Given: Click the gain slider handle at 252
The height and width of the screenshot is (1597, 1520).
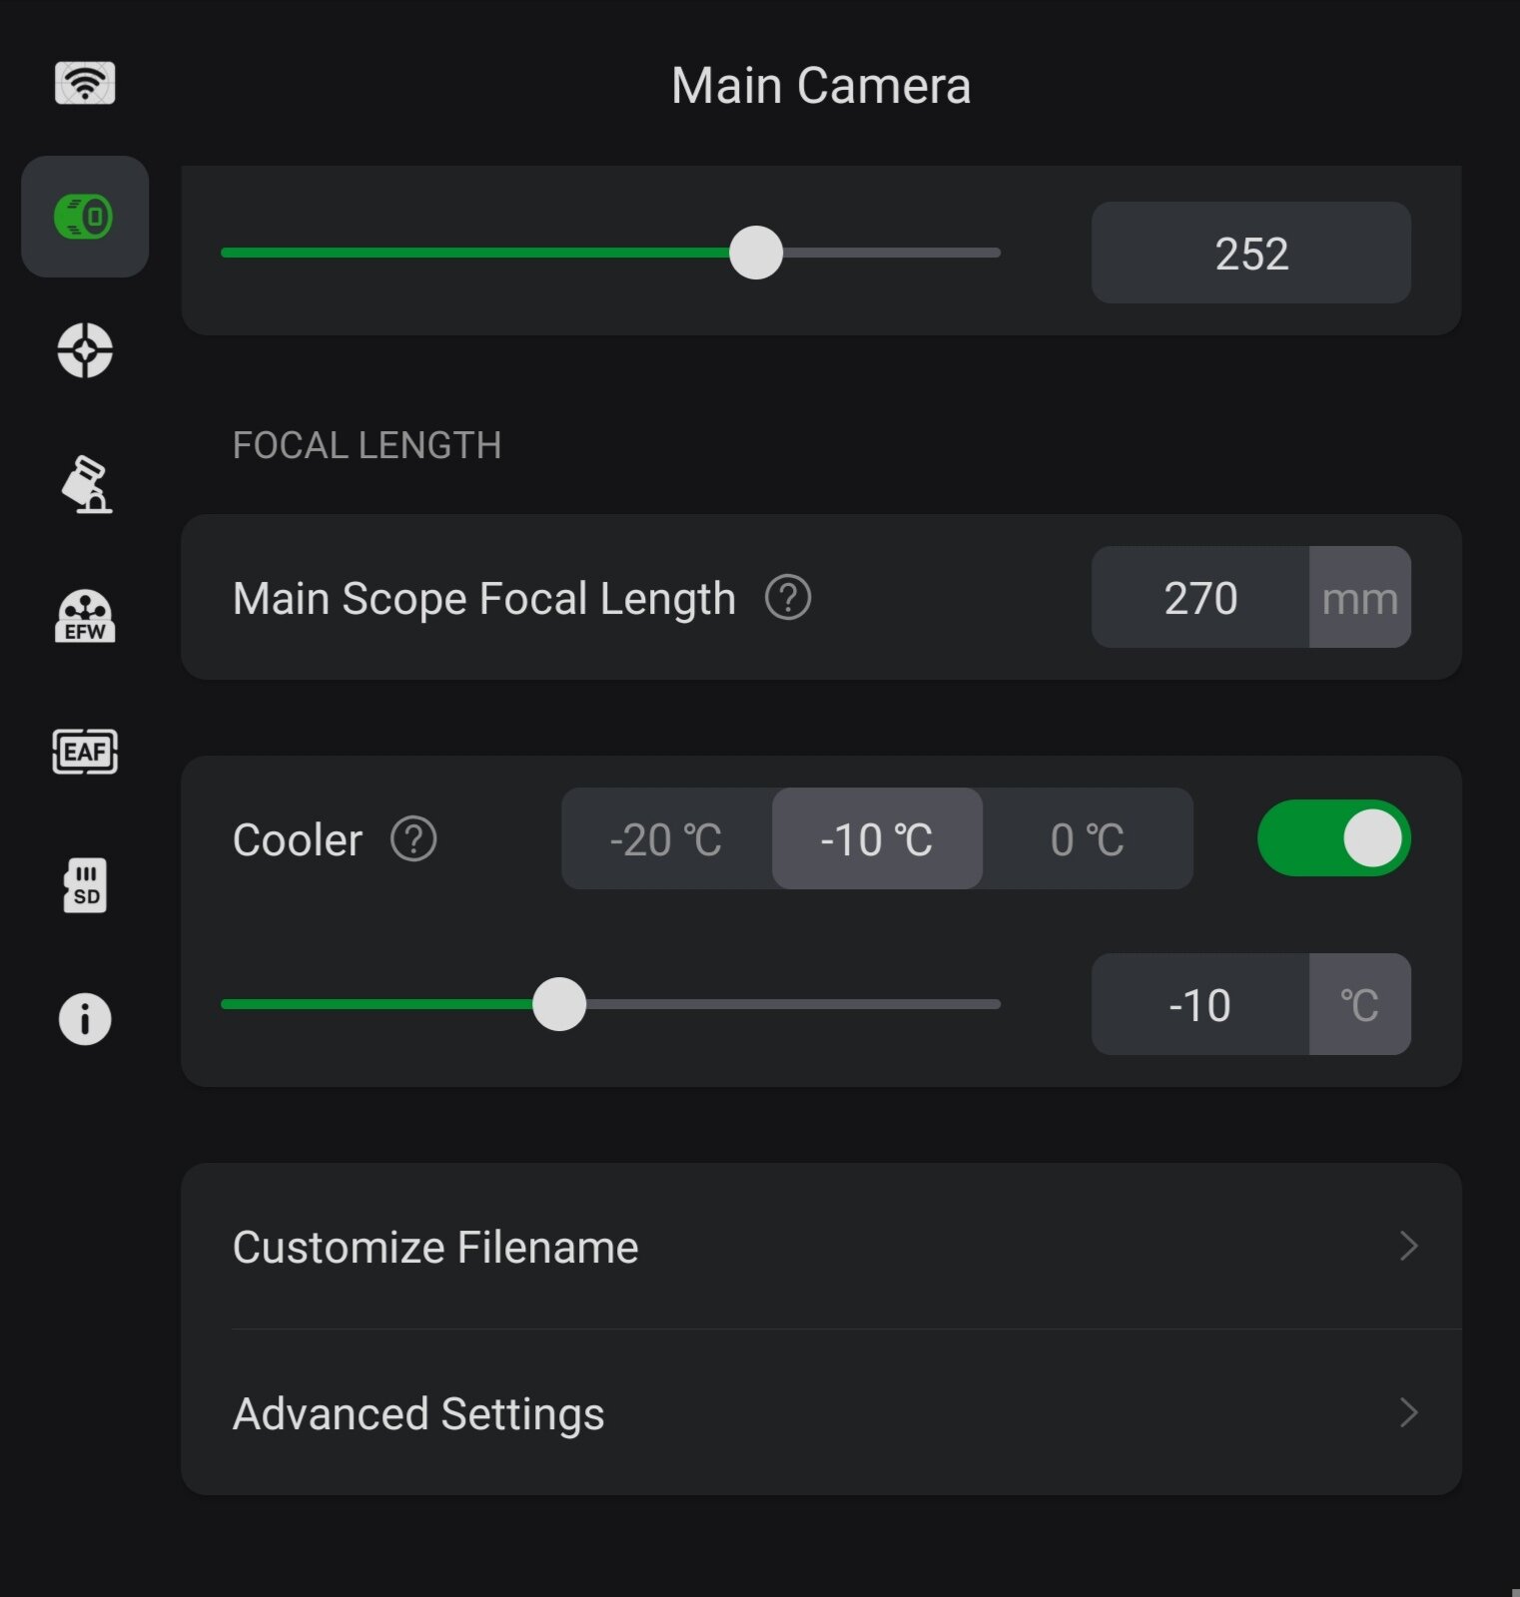Looking at the screenshot, I should click(756, 253).
